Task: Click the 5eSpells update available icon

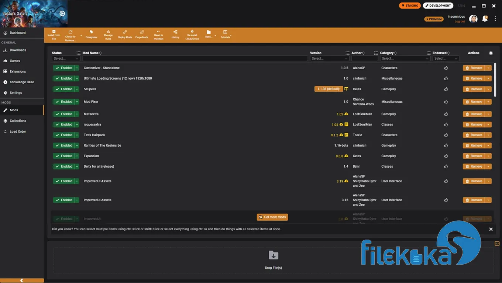Action: coord(346,89)
